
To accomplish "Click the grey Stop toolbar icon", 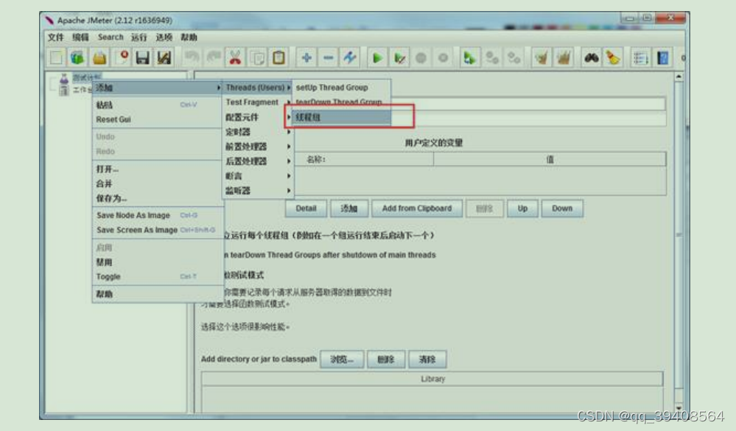I will (421, 57).
